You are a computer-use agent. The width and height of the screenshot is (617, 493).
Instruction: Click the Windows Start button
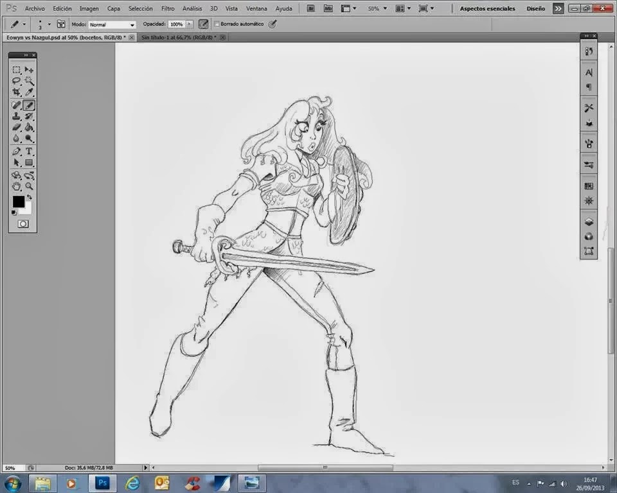[x=13, y=483]
